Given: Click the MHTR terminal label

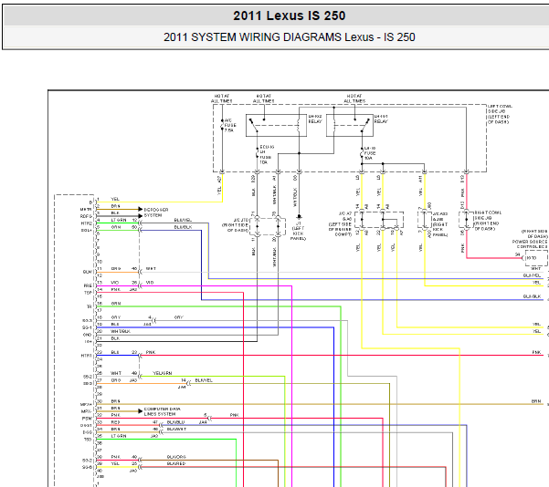Looking at the screenshot, I should (x=87, y=210).
